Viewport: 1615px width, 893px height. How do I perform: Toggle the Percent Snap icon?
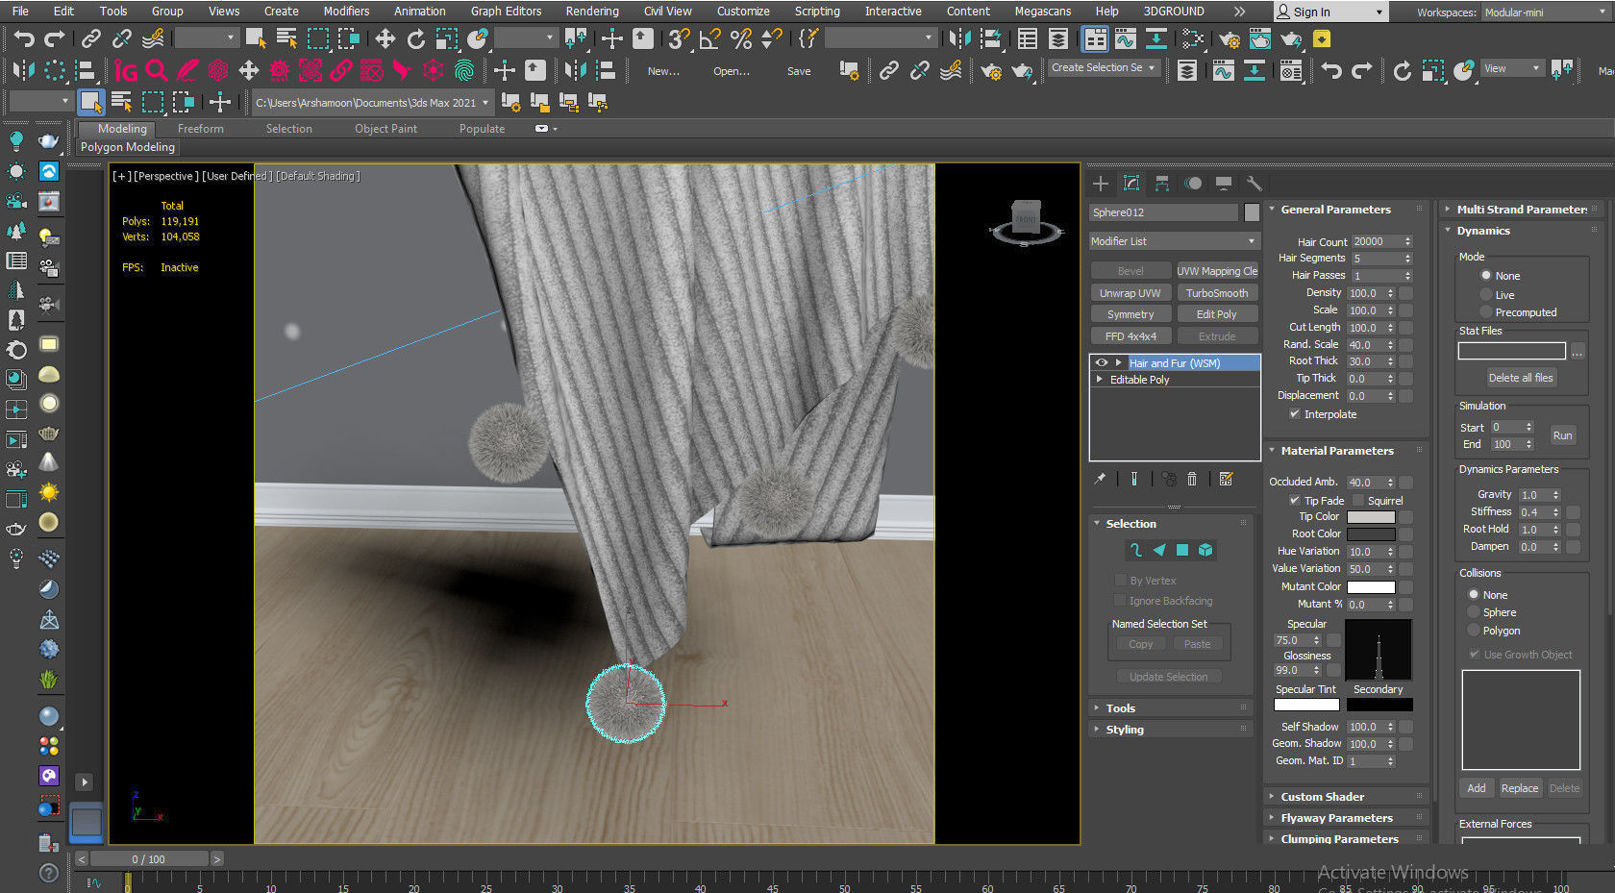coord(741,38)
